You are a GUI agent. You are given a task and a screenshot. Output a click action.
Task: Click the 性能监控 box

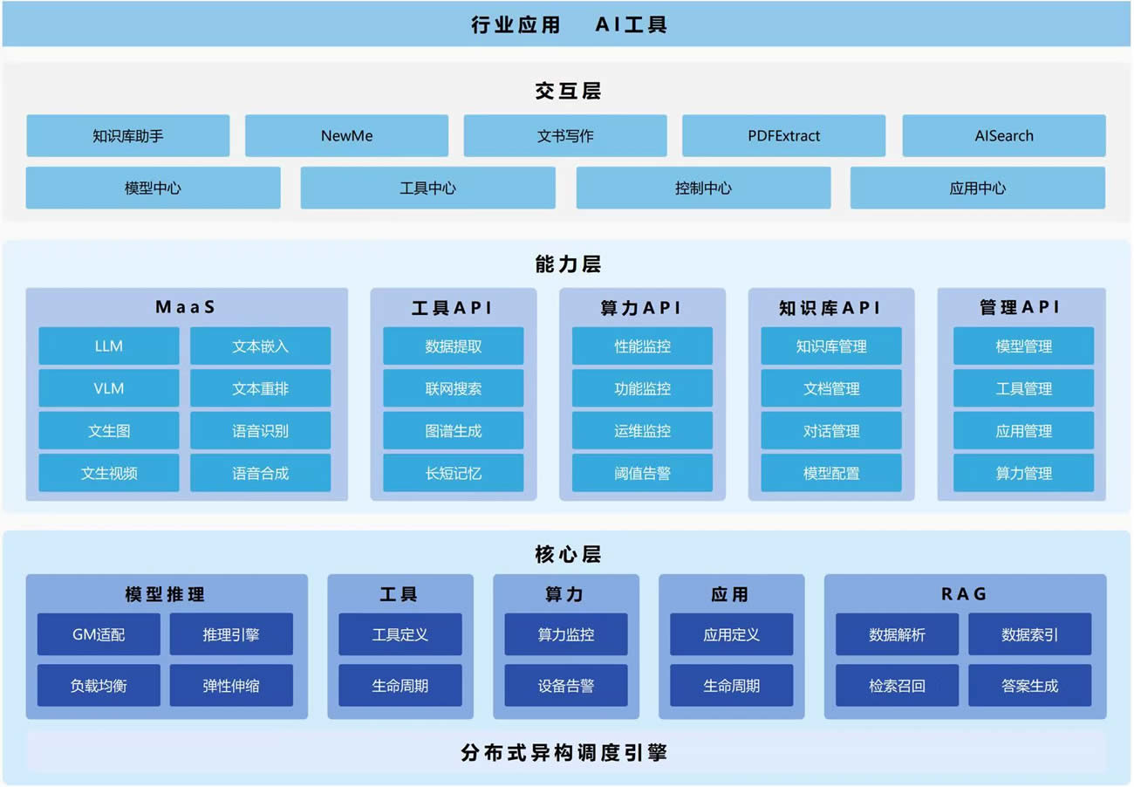[642, 346]
